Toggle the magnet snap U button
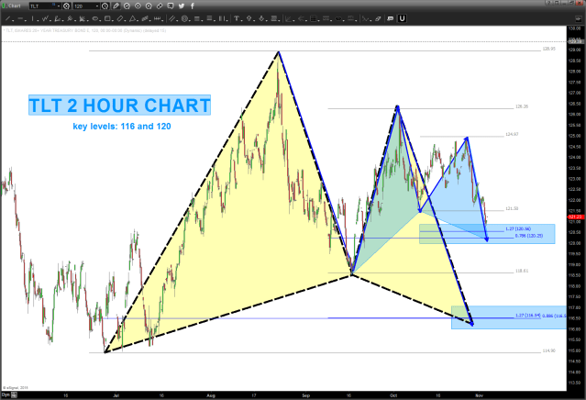This screenshot has height=400, width=586. pyautogui.click(x=402, y=18)
